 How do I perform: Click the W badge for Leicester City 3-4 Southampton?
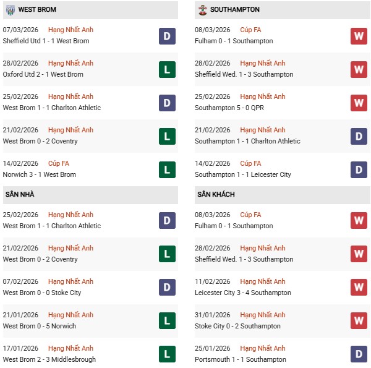click(x=359, y=288)
